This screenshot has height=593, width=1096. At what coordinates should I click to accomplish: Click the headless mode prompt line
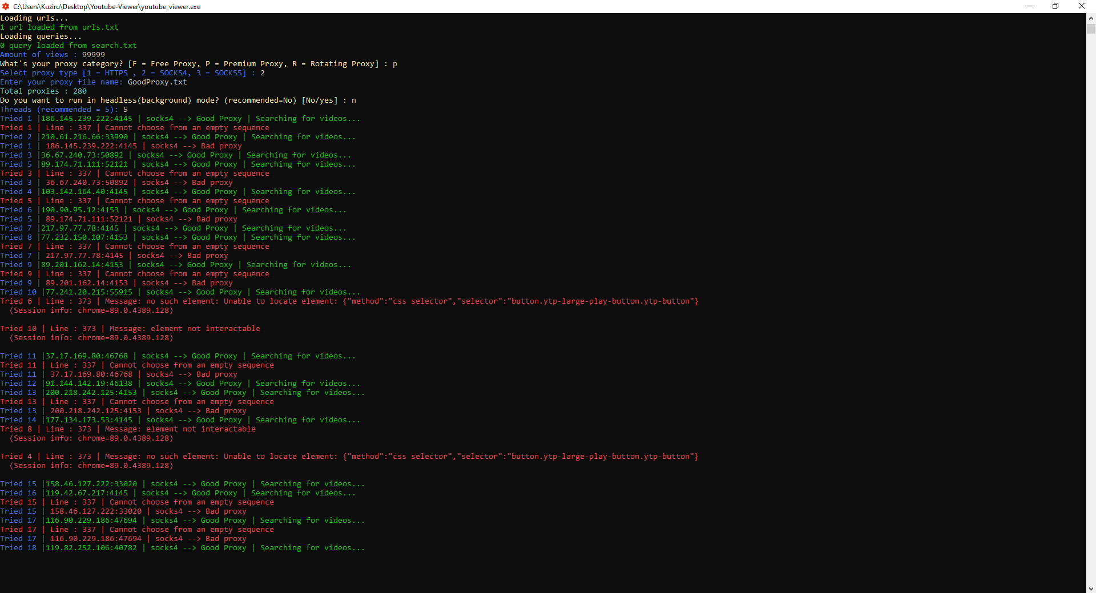click(x=177, y=100)
